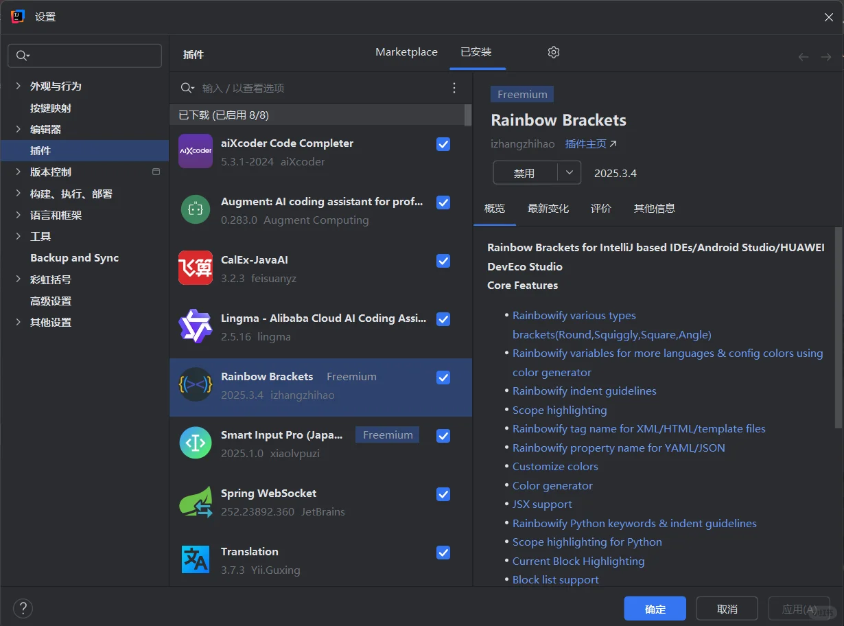Expand the 其他设置 settings node

[18, 322]
